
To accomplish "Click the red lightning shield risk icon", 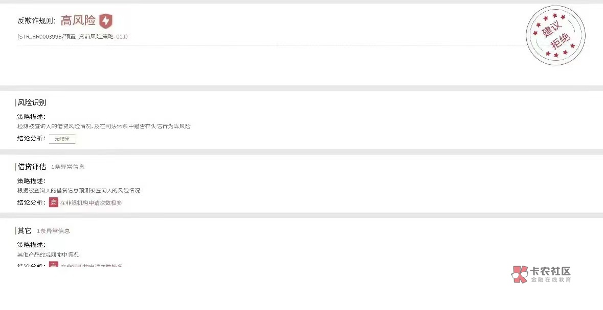I will [106, 21].
